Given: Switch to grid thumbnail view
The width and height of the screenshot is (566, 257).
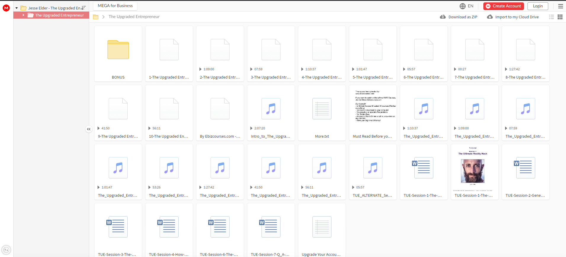Looking at the screenshot, I should 560,17.
